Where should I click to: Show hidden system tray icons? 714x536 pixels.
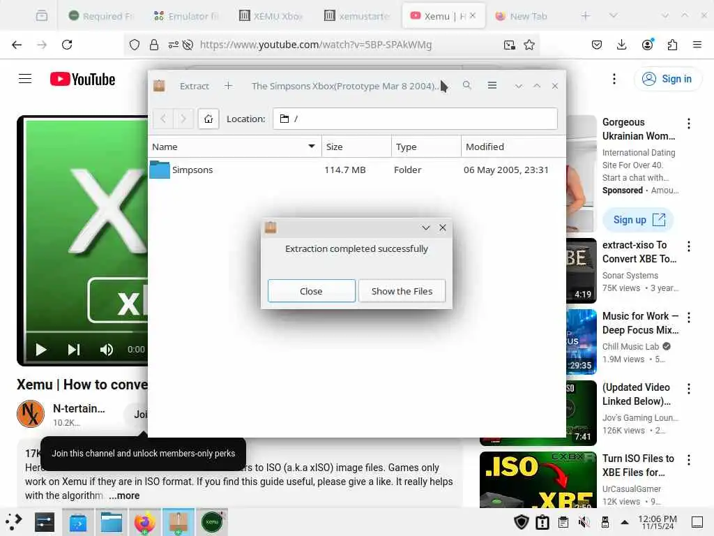625,522
